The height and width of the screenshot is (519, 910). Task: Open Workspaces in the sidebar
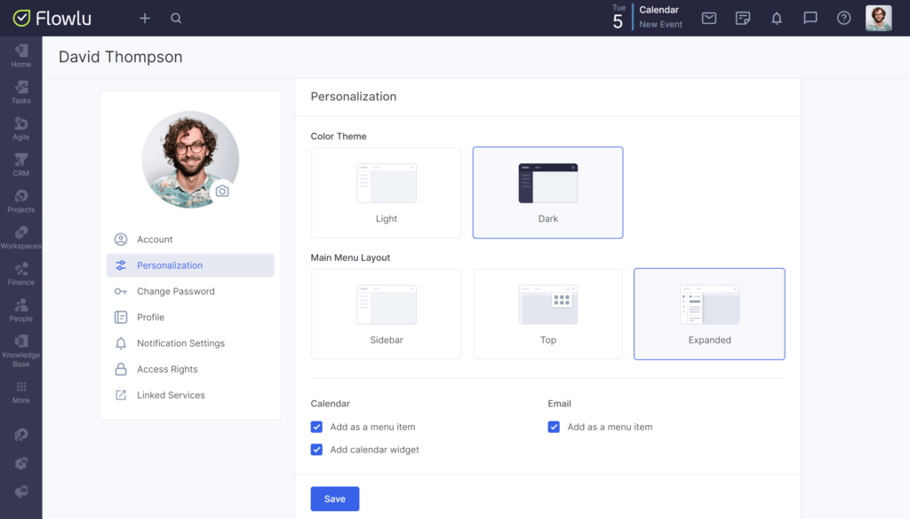pos(21,238)
